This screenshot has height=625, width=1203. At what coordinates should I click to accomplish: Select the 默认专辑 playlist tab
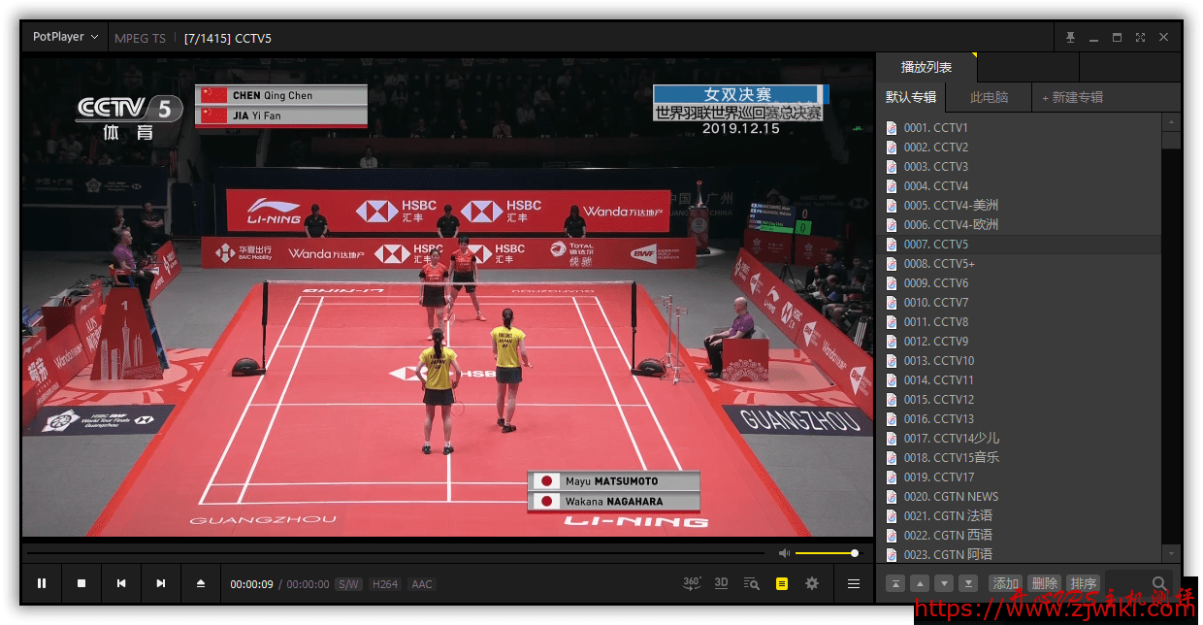[x=911, y=97]
